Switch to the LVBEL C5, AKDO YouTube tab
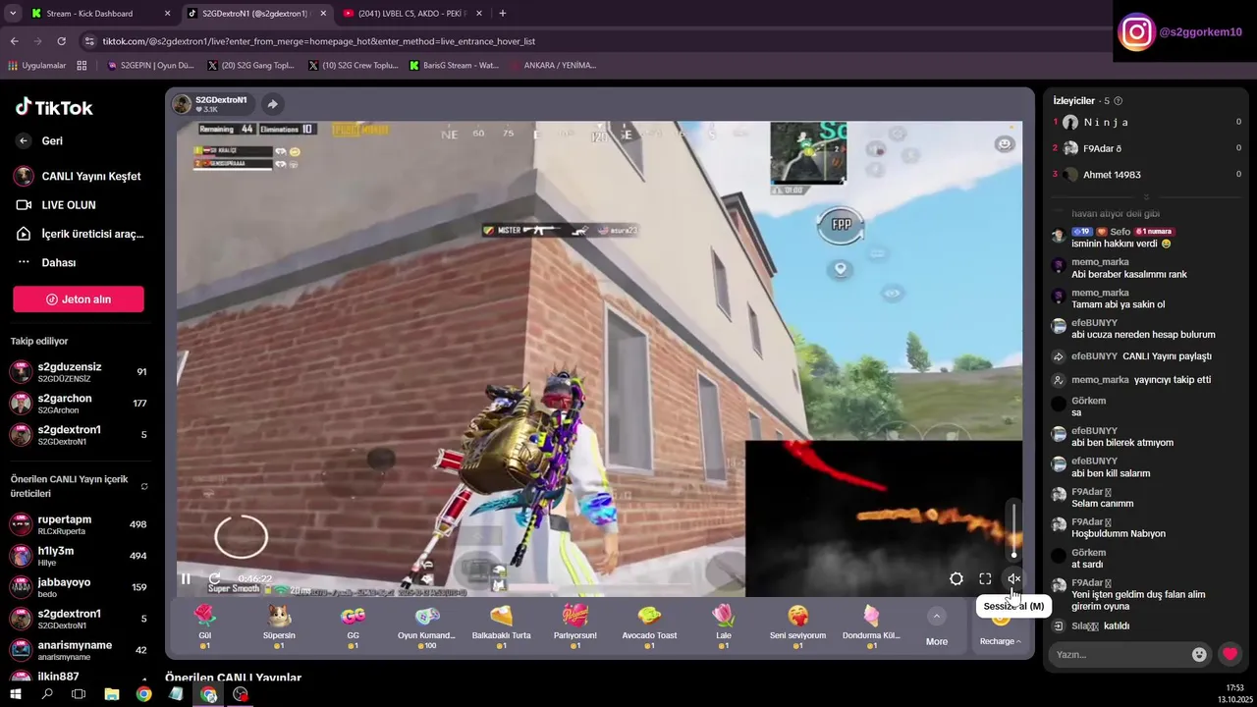This screenshot has width=1257, height=707. click(x=412, y=14)
